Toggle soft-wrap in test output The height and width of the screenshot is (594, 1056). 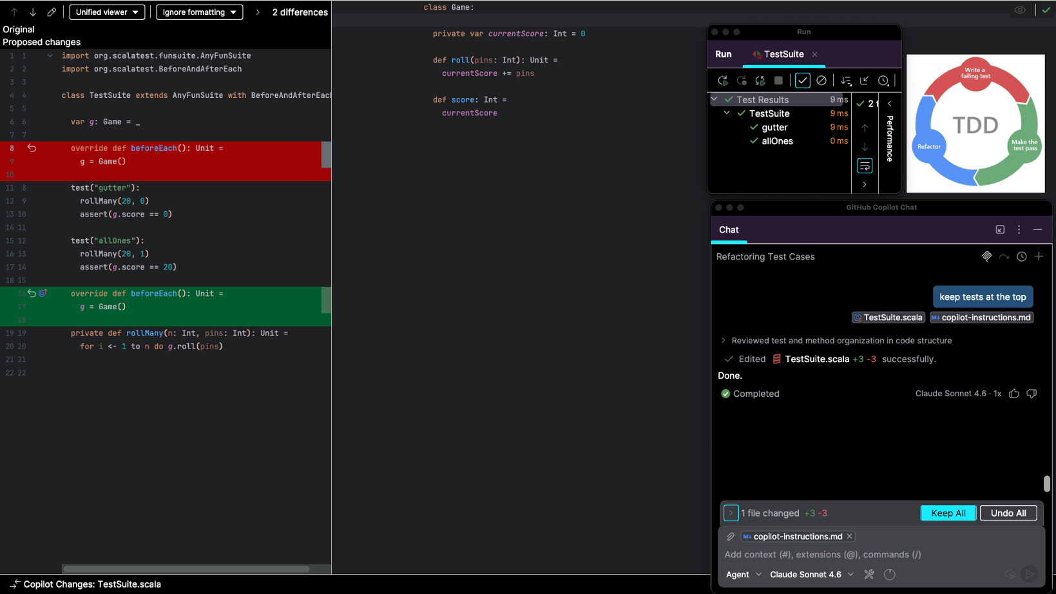(x=865, y=166)
